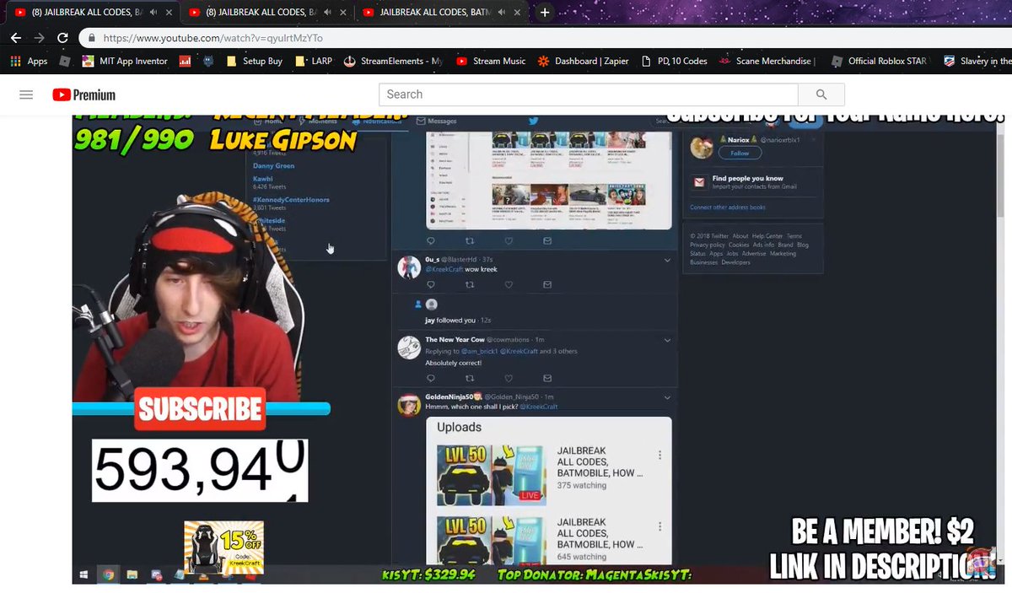The image size is (1012, 593).
Task: Open the LARP bookmark folder
Action: tap(314, 61)
